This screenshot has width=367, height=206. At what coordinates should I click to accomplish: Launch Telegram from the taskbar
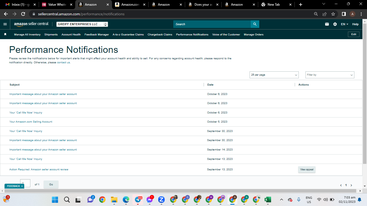click(138, 200)
